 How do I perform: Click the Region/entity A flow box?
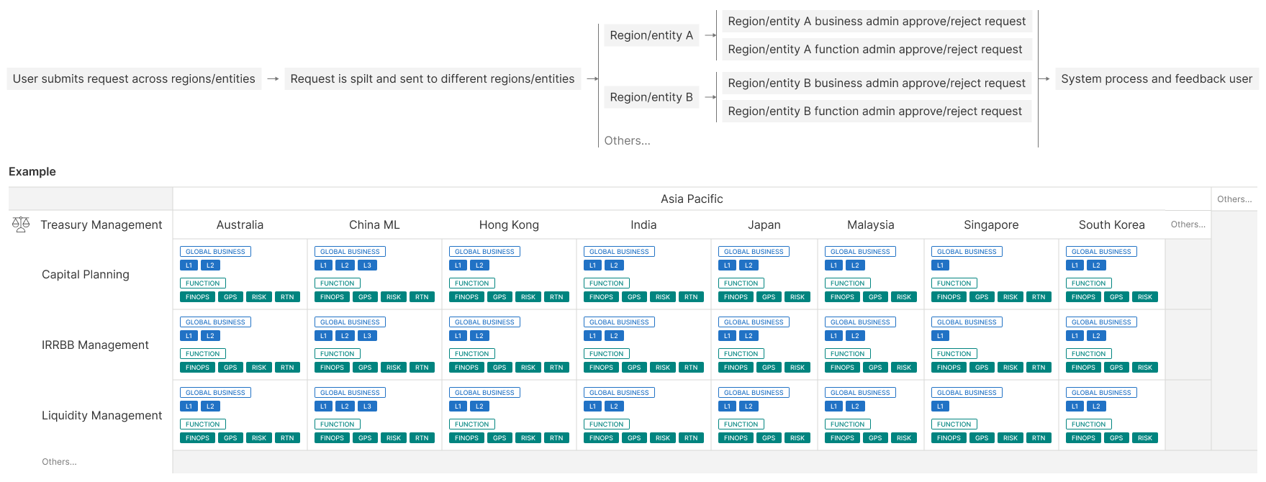(x=651, y=35)
